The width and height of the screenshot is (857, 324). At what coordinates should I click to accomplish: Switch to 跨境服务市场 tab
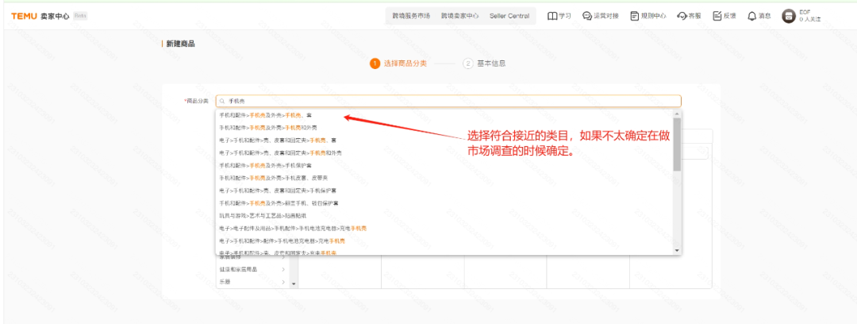point(411,16)
